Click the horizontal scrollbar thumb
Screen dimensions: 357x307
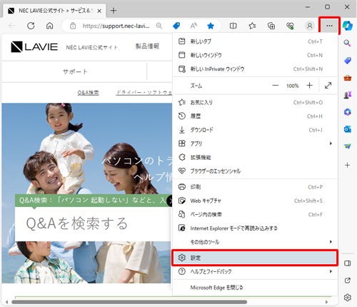point(129,302)
